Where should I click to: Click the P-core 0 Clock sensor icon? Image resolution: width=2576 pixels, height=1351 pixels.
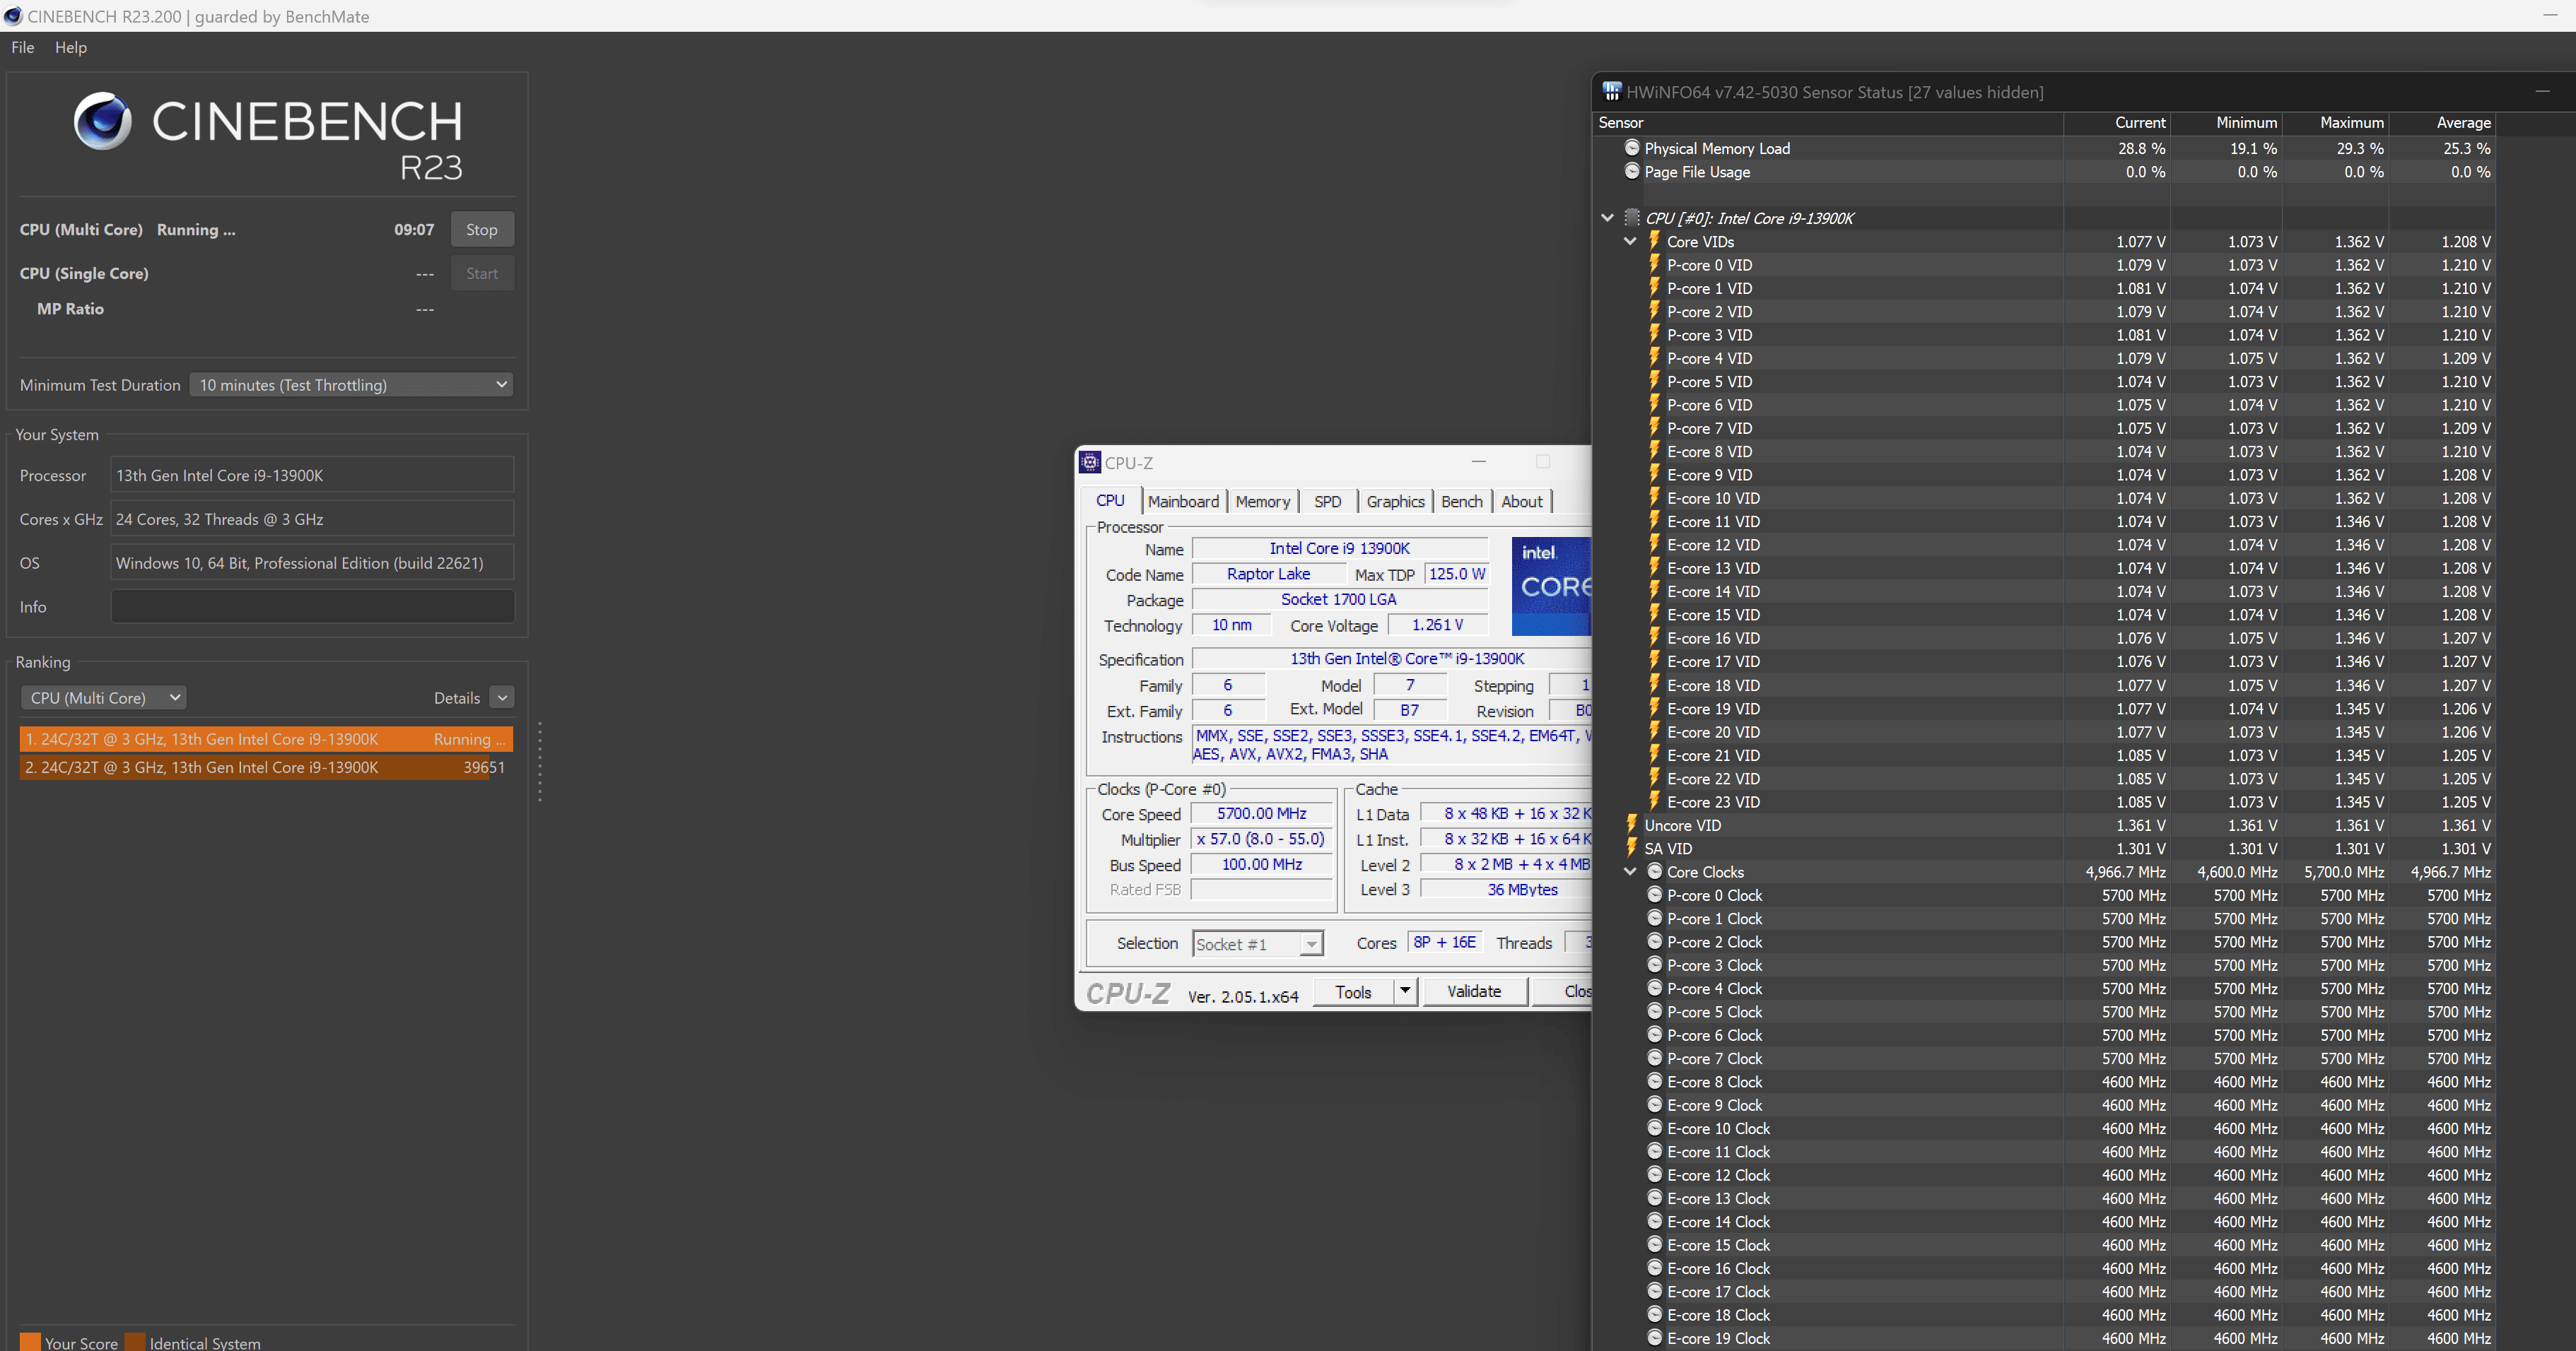click(1654, 895)
